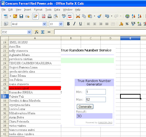This screenshot has height=137, width=146.
Task: Click the Currency number format icon
Action: pyautogui.click(x=121, y=24)
